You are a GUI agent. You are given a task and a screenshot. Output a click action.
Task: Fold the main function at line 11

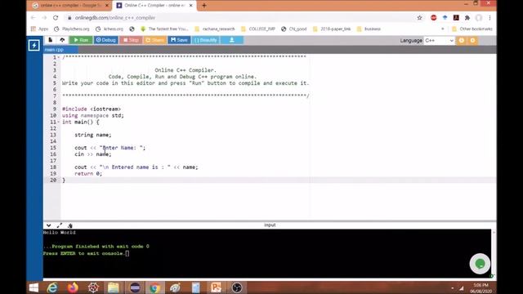coord(59,122)
